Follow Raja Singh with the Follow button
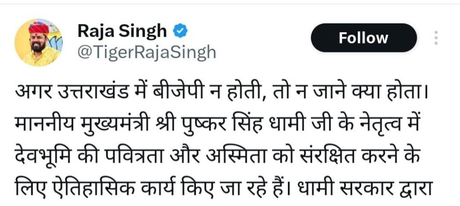The width and height of the screenshot is (460, 206). (x=363, y=38)
